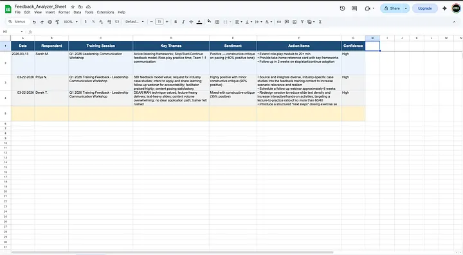Select the cell containing Sarah M.

point(51,63)
